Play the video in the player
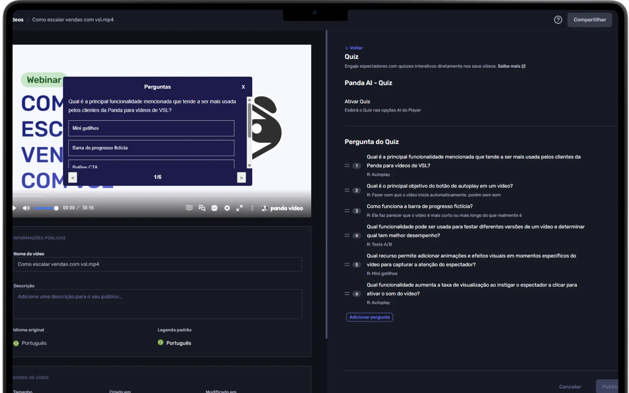 [14, 208]
